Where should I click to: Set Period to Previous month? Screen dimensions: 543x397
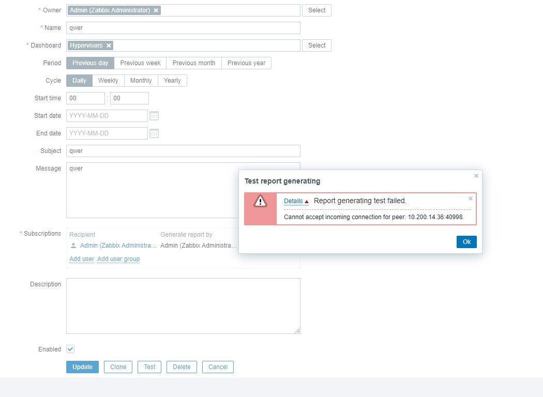(x=193, y=63)
